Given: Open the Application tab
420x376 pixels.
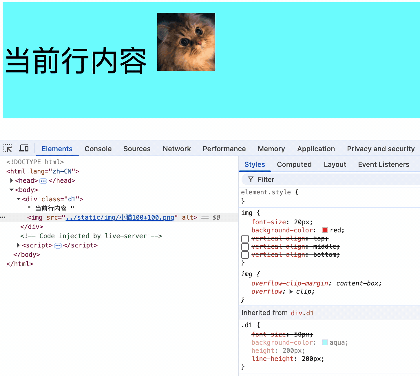Looking at the screenshot, I should click(x=316, y=149).
